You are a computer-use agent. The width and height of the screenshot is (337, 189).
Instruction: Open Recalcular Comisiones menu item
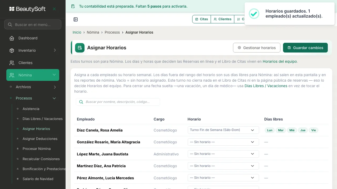[41, 159]
